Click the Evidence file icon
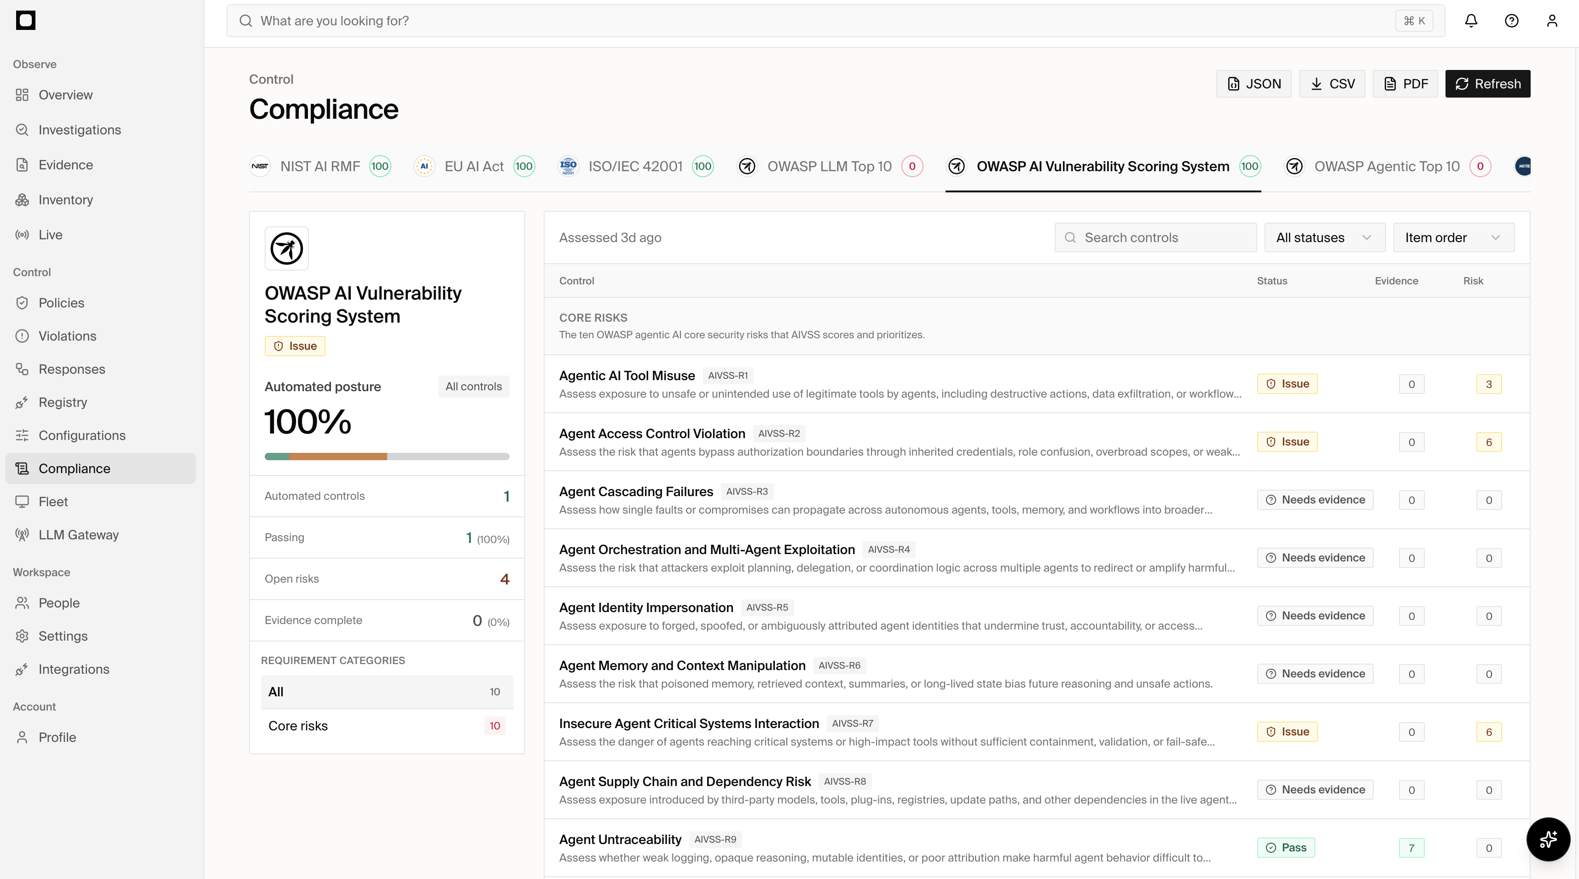Viewport: 1579px width, 879px height. point(22,165)
